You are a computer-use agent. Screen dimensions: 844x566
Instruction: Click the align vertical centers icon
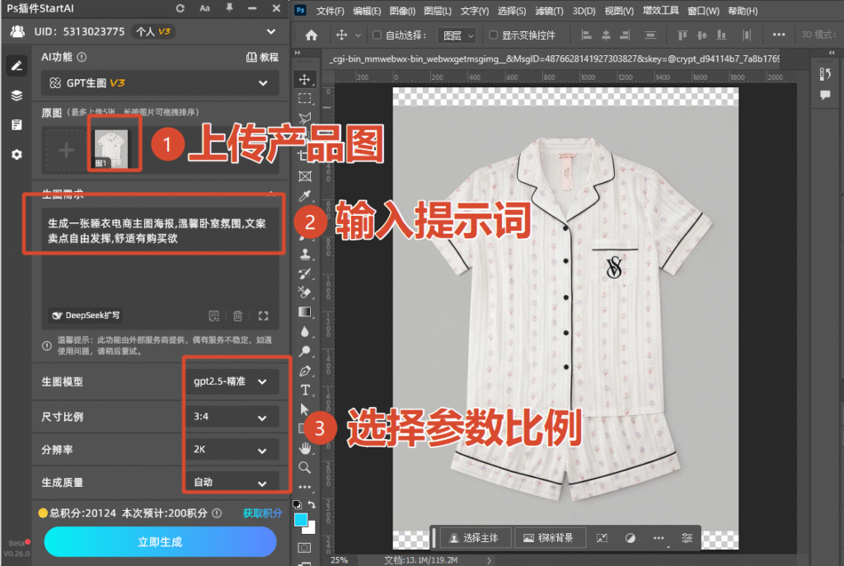tap(702, 35)
